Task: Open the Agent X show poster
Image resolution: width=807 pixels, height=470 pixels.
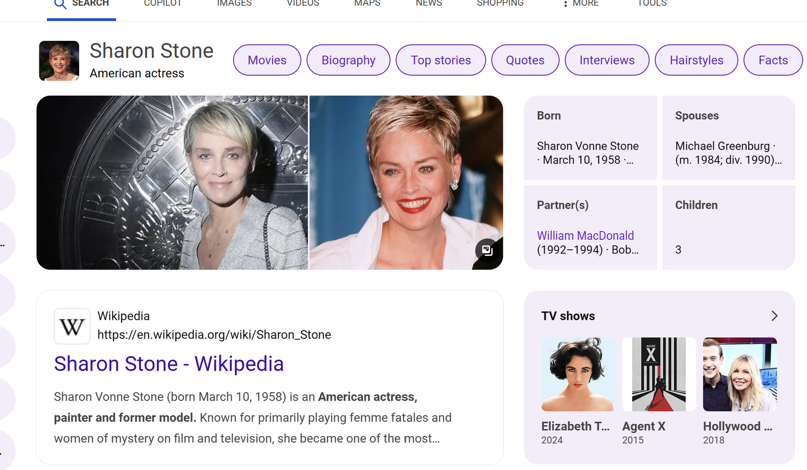Action: (659, 374)
